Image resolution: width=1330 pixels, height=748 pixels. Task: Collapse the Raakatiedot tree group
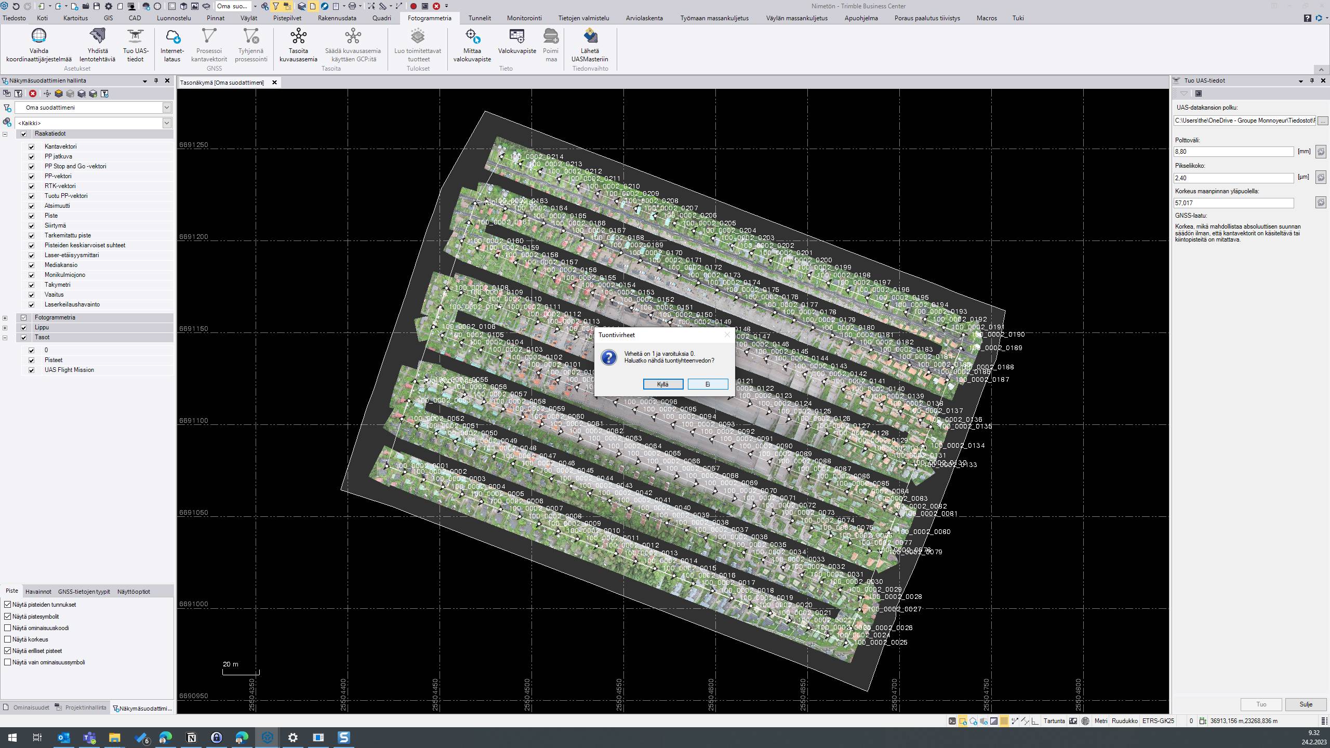point(5,134)
